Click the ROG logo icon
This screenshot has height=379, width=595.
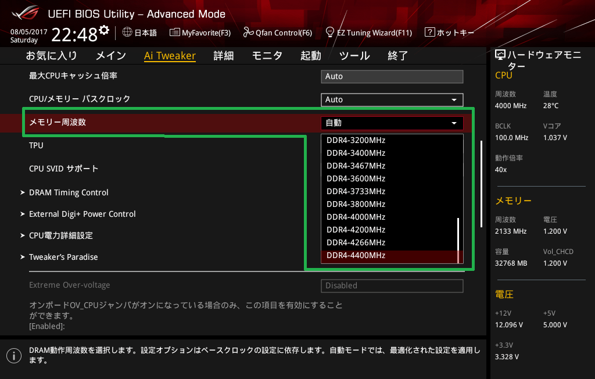point(25,13)
